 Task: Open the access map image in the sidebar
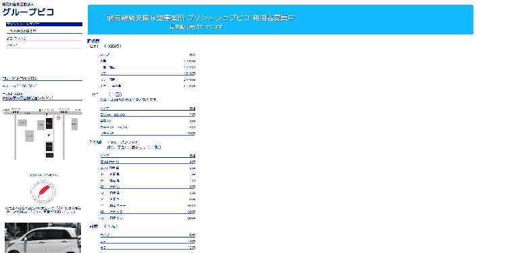tap(43, 134)
